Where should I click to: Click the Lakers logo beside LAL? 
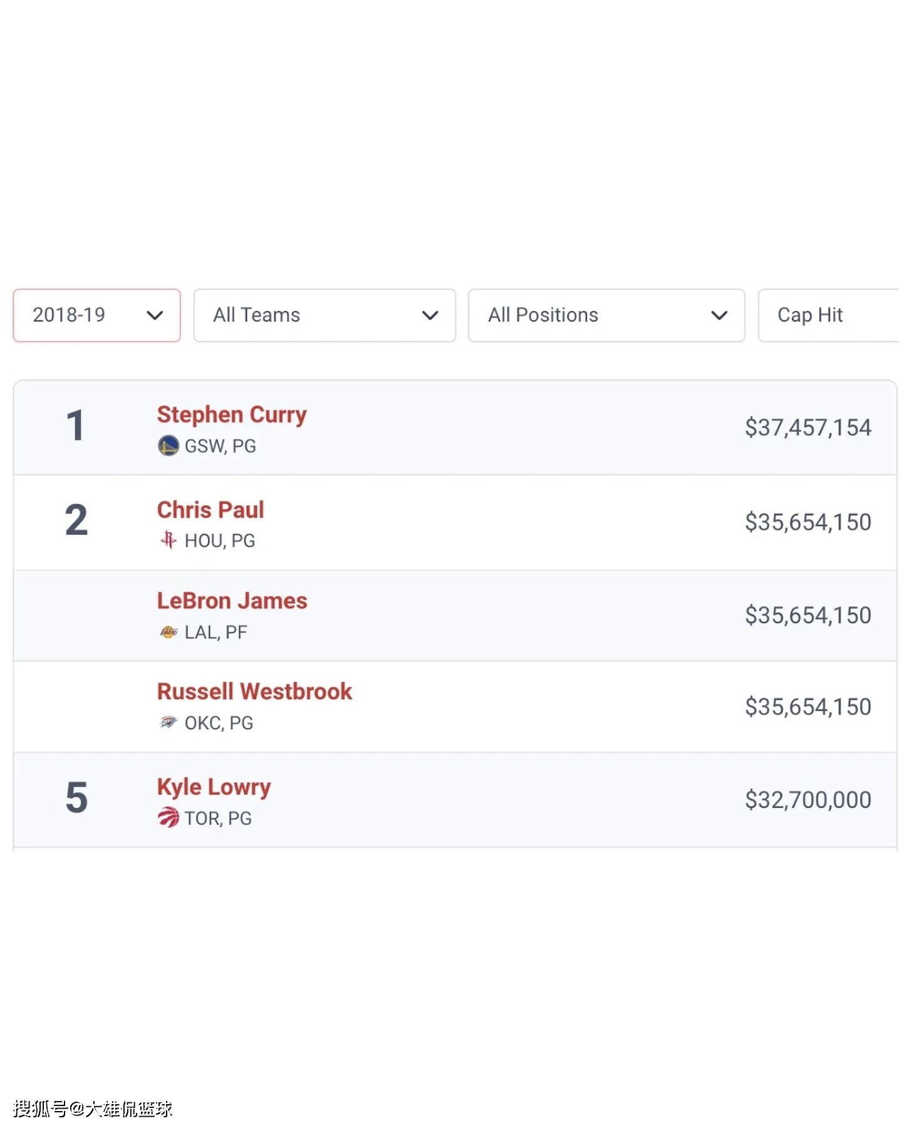[x=168, y=632]
